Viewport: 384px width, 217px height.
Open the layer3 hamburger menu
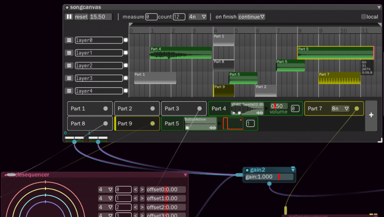coord(69,78)
